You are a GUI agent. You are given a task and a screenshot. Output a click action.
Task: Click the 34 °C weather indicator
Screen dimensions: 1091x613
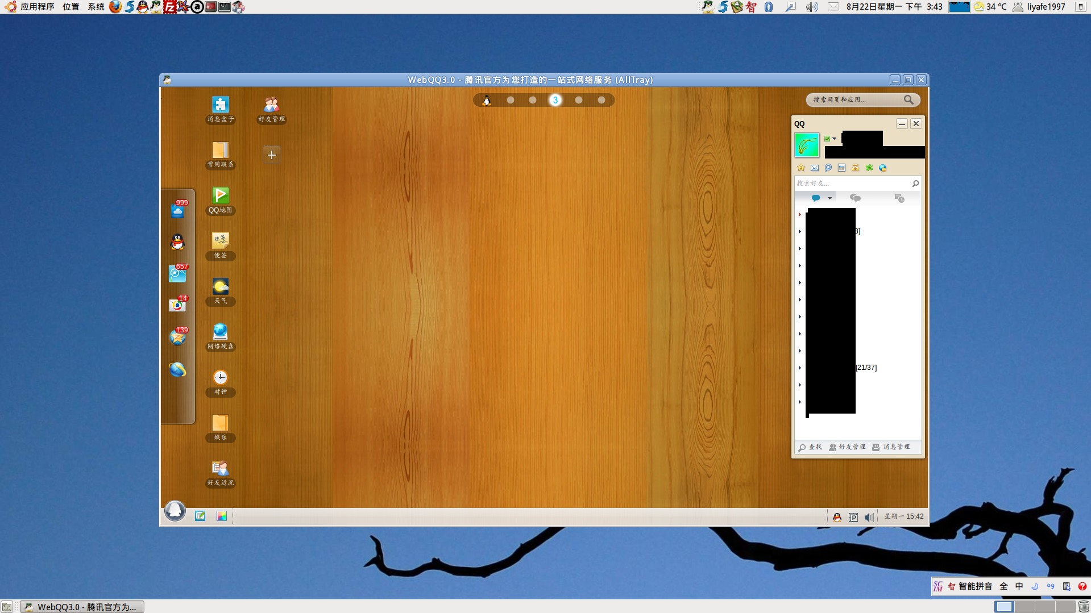click(x=990, y=7)
